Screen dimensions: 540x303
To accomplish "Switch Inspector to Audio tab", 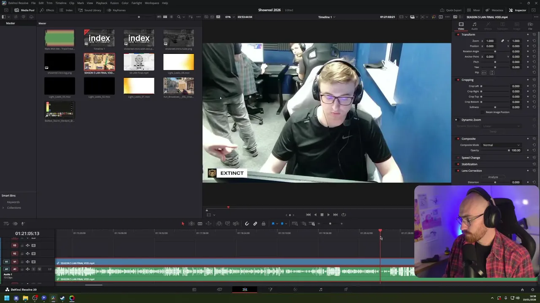I will click(474, 26).
